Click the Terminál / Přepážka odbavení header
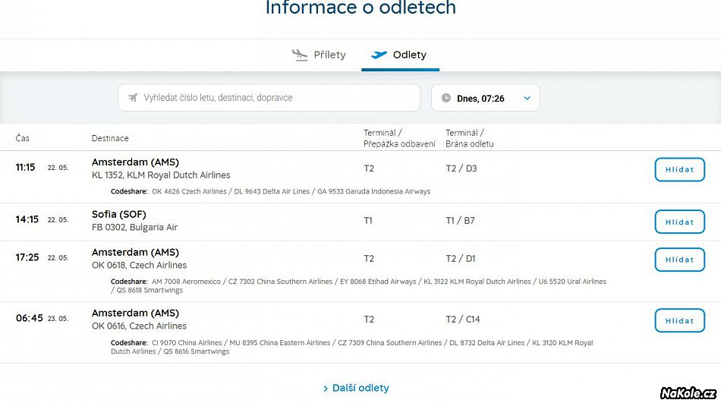 click(399, 138)
